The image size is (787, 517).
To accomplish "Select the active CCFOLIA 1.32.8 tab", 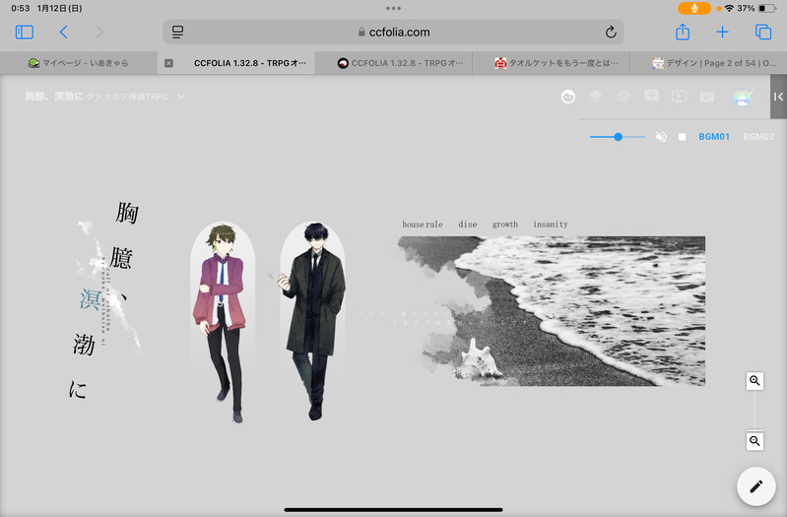I will pos(235,63).
